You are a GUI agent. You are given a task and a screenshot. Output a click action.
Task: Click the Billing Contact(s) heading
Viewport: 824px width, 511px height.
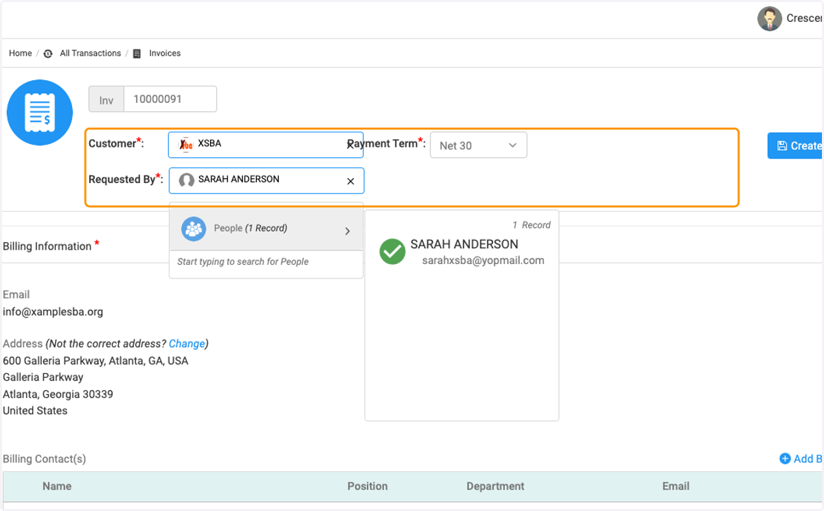click(45, 459)
